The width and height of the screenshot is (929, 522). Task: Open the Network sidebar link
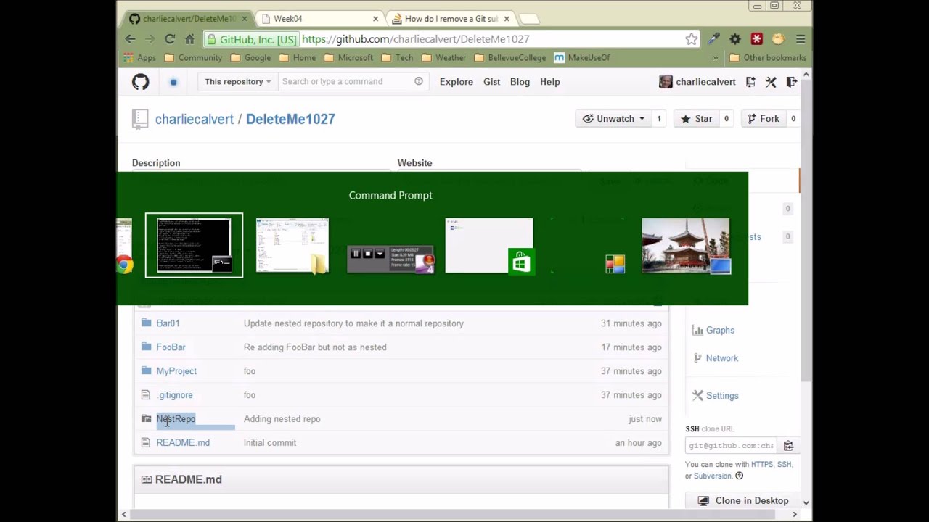pyautogui.click(x=722, y=358)
